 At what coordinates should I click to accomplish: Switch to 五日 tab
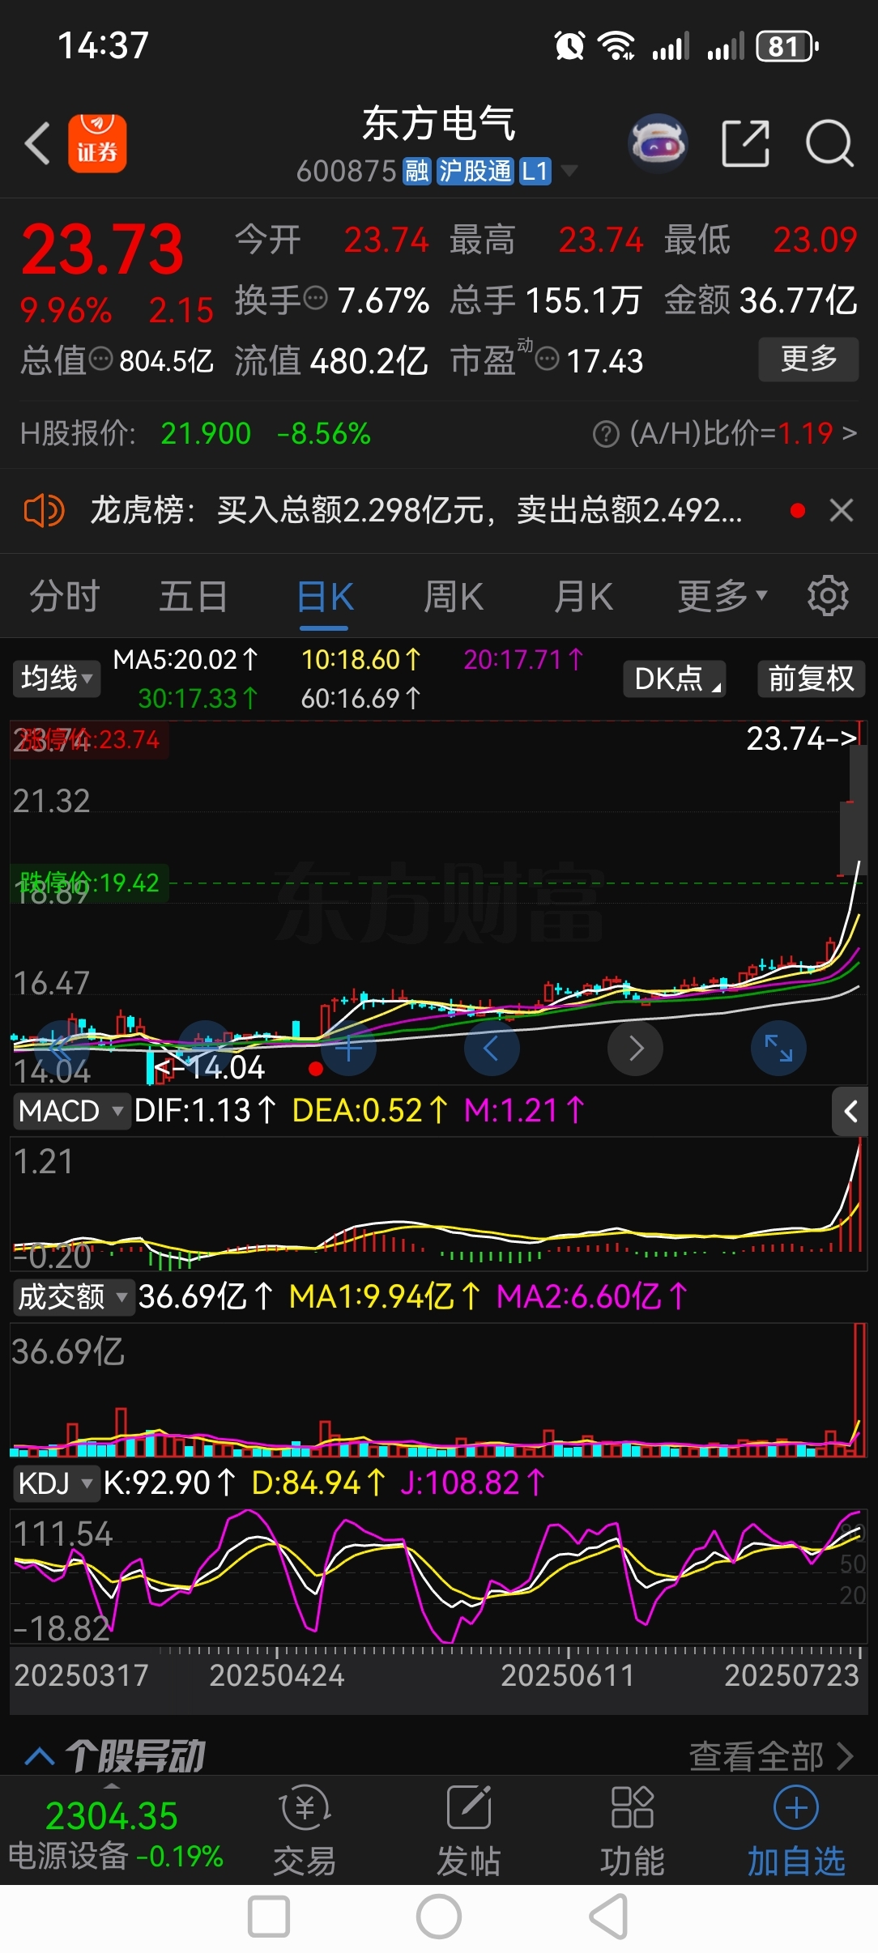(193, 597)
